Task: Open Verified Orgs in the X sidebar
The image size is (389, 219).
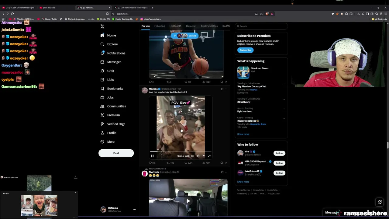Action: point(112,124)
